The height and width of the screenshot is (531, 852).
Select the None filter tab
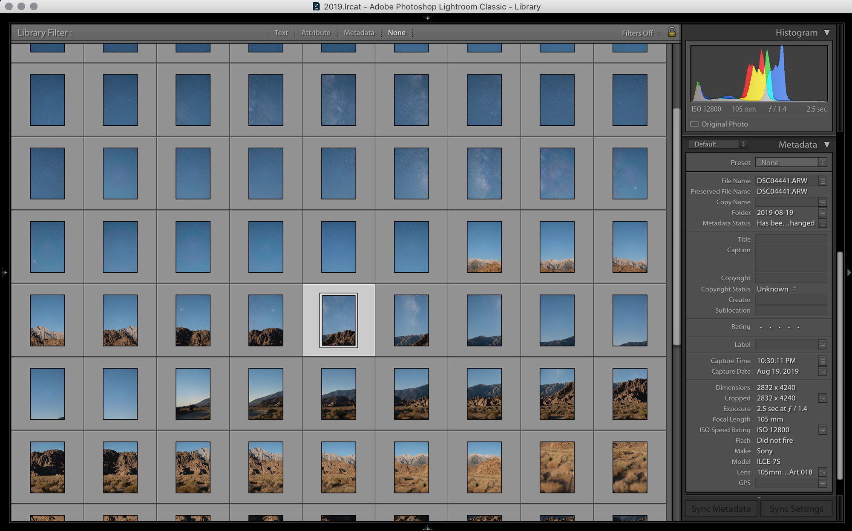397,32
